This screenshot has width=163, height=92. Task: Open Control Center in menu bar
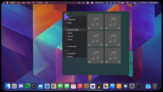135,3
